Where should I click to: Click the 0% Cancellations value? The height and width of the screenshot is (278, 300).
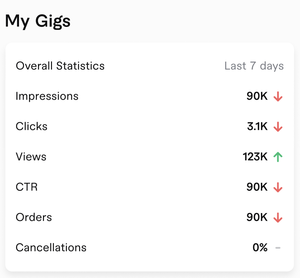(x=260, y=248)
